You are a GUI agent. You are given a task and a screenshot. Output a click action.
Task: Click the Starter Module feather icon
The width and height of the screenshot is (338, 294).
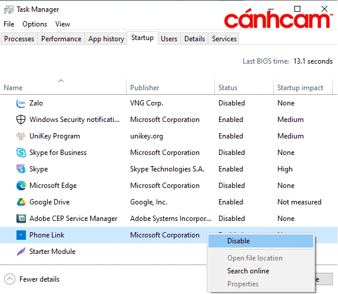(x=21, y=252)
